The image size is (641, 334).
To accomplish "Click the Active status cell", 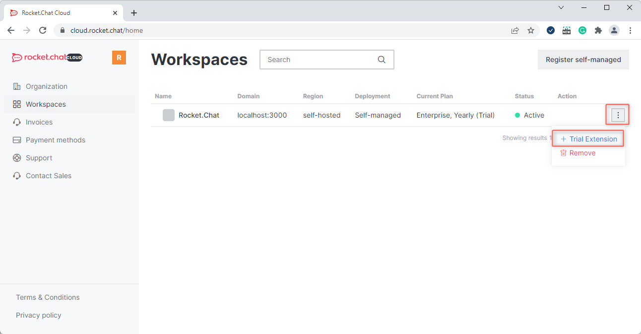I will 529,115.
